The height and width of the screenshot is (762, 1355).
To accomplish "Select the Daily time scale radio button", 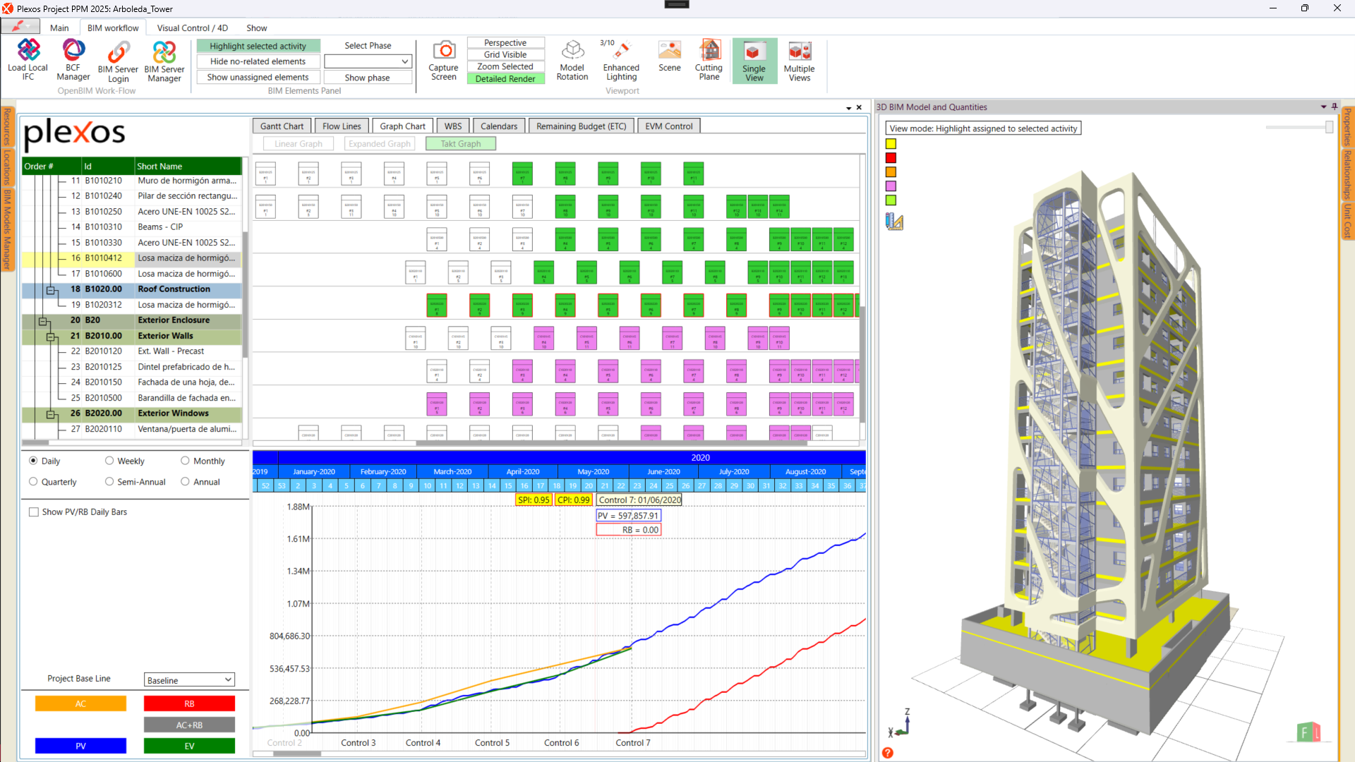I will pyautogui.click(x=33, y=461).
